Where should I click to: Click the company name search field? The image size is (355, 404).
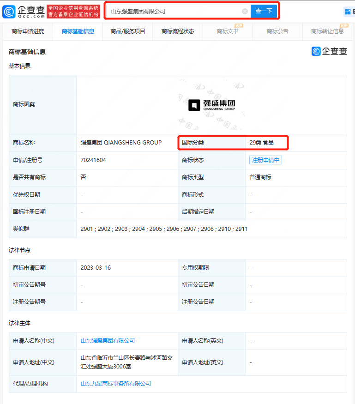tap(175, 11)
